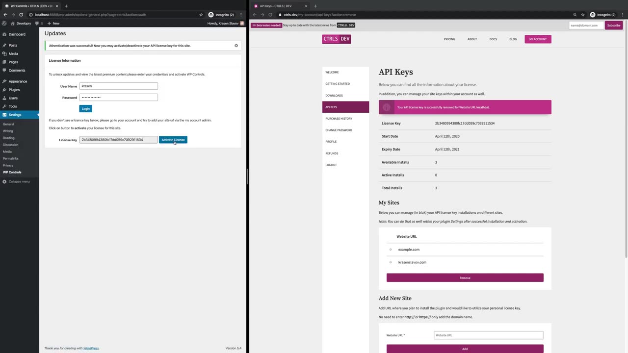628x353 pixels.
Task: Go back in the ctrls.dev browser window
Action: (x=254, y=15)
